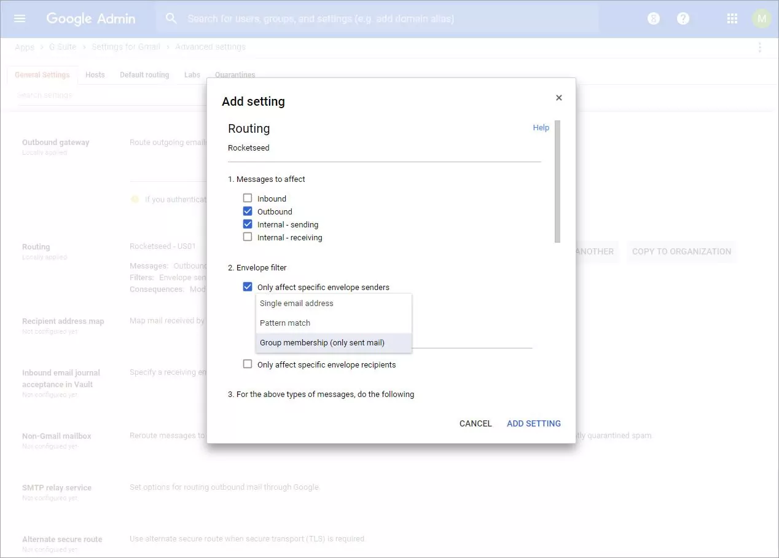Click the Google Admin logo
The width and height of the screenshot is (779, 558).
pyautogui.click(x=91, y=18)
